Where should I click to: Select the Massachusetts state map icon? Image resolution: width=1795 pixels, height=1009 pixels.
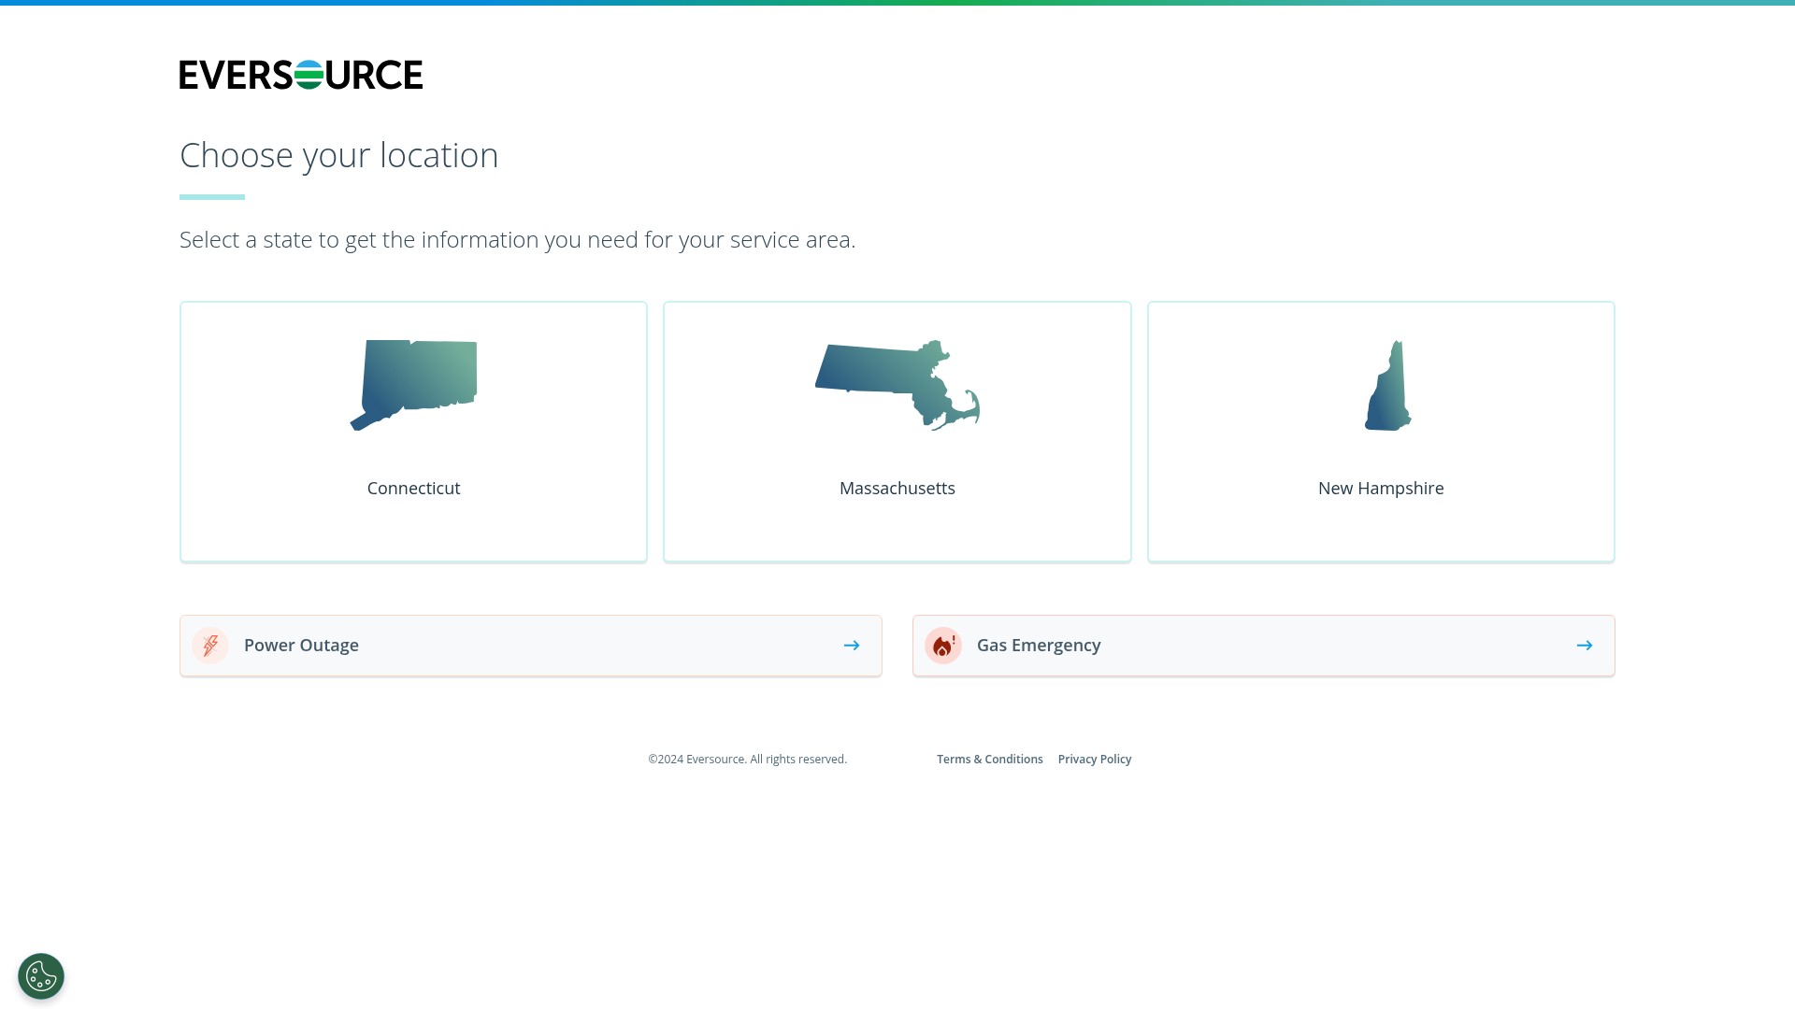897,385
